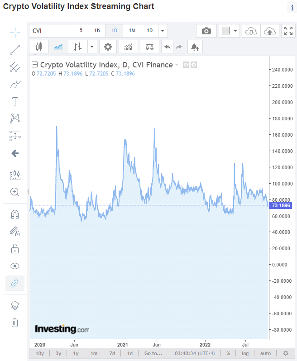Screen dimensions: 297x361
Task: Click the back arrow tool in sidebar
Action: point(15,153)
